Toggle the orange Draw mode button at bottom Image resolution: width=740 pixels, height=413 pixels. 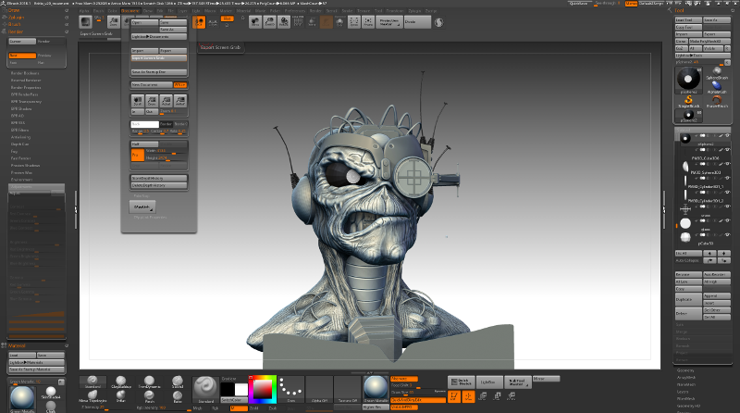tap(468, 396)
